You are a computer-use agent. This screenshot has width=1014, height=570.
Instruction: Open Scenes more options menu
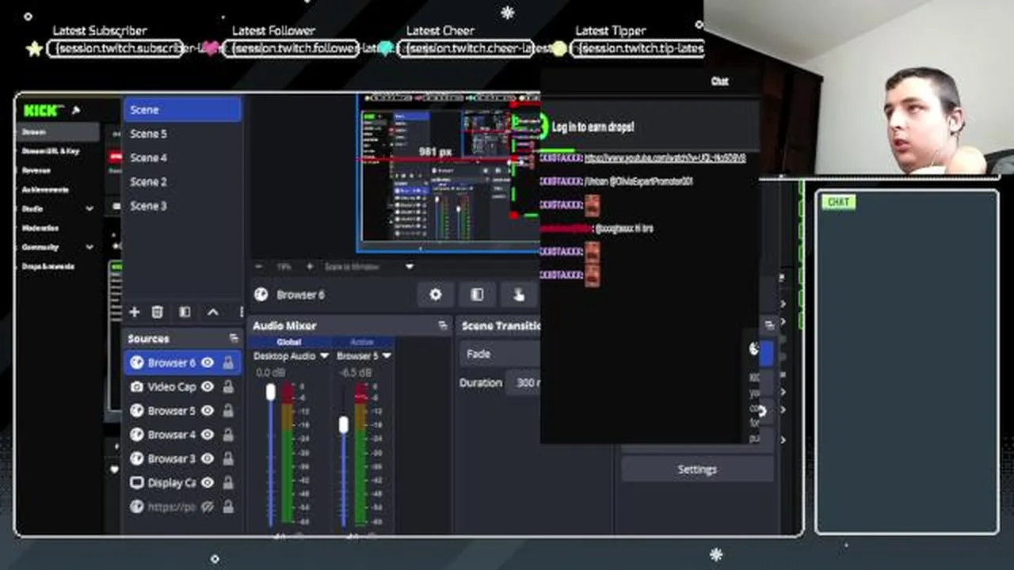coord(240,312)
